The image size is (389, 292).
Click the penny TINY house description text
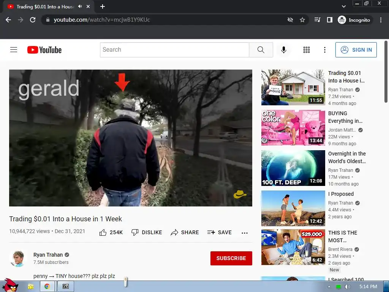pyautogui.click(x=74, y=276)
